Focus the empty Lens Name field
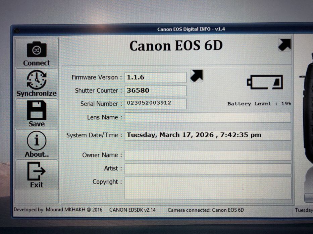The height and width of the screenshot is (234, 313). point(208,117)
